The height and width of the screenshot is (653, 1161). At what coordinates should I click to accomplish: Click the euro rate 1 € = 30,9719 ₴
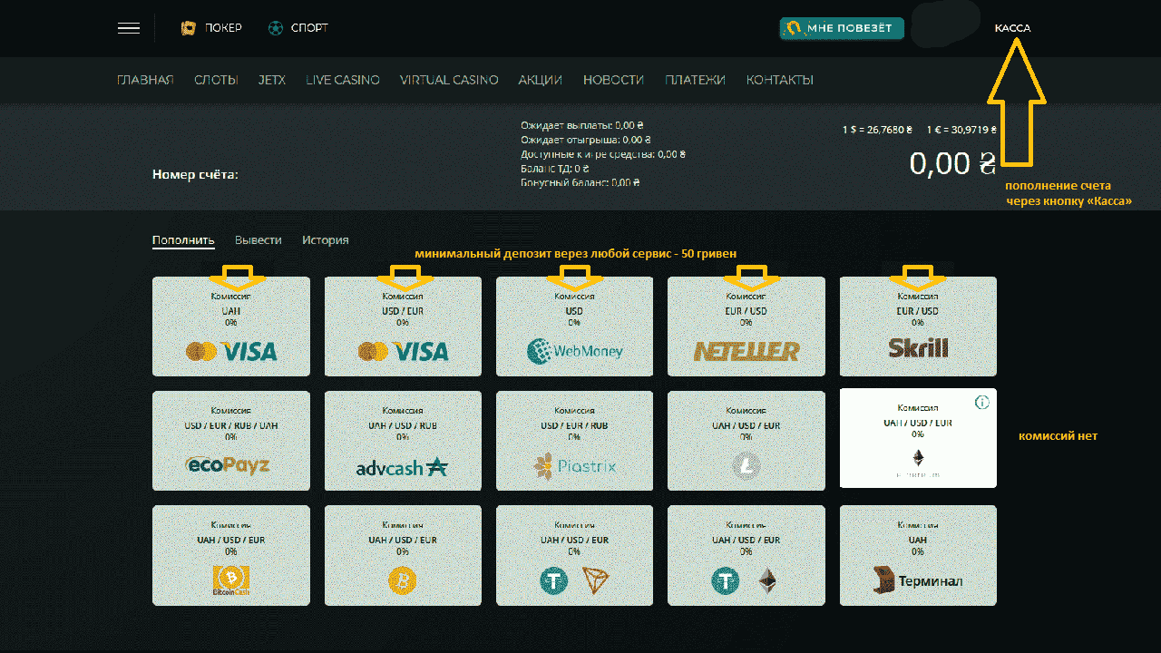pyautogui.click(x=961, y=130)
